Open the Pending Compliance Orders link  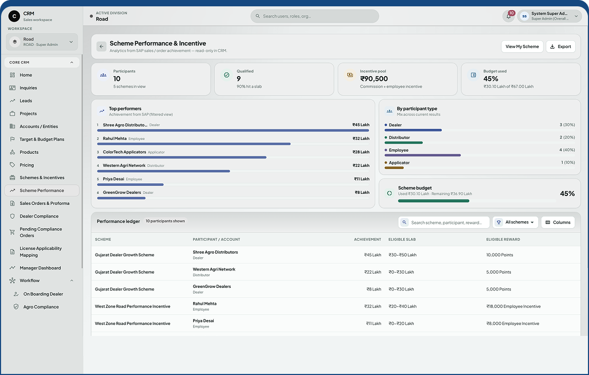coord(42,232)
